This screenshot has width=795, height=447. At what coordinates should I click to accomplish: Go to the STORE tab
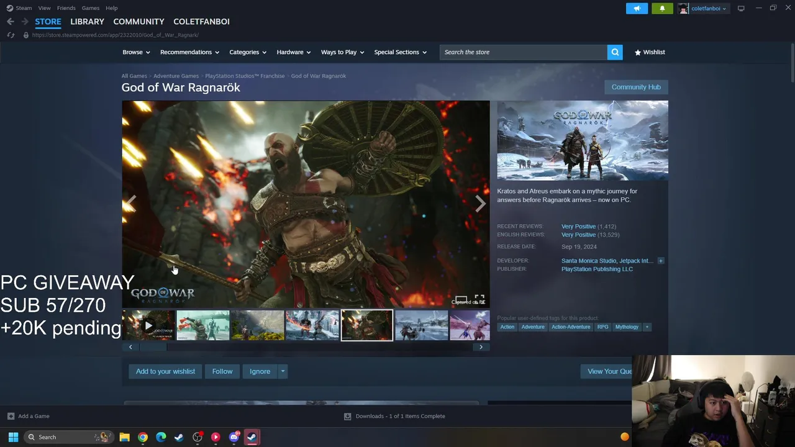tap(48, 22)
